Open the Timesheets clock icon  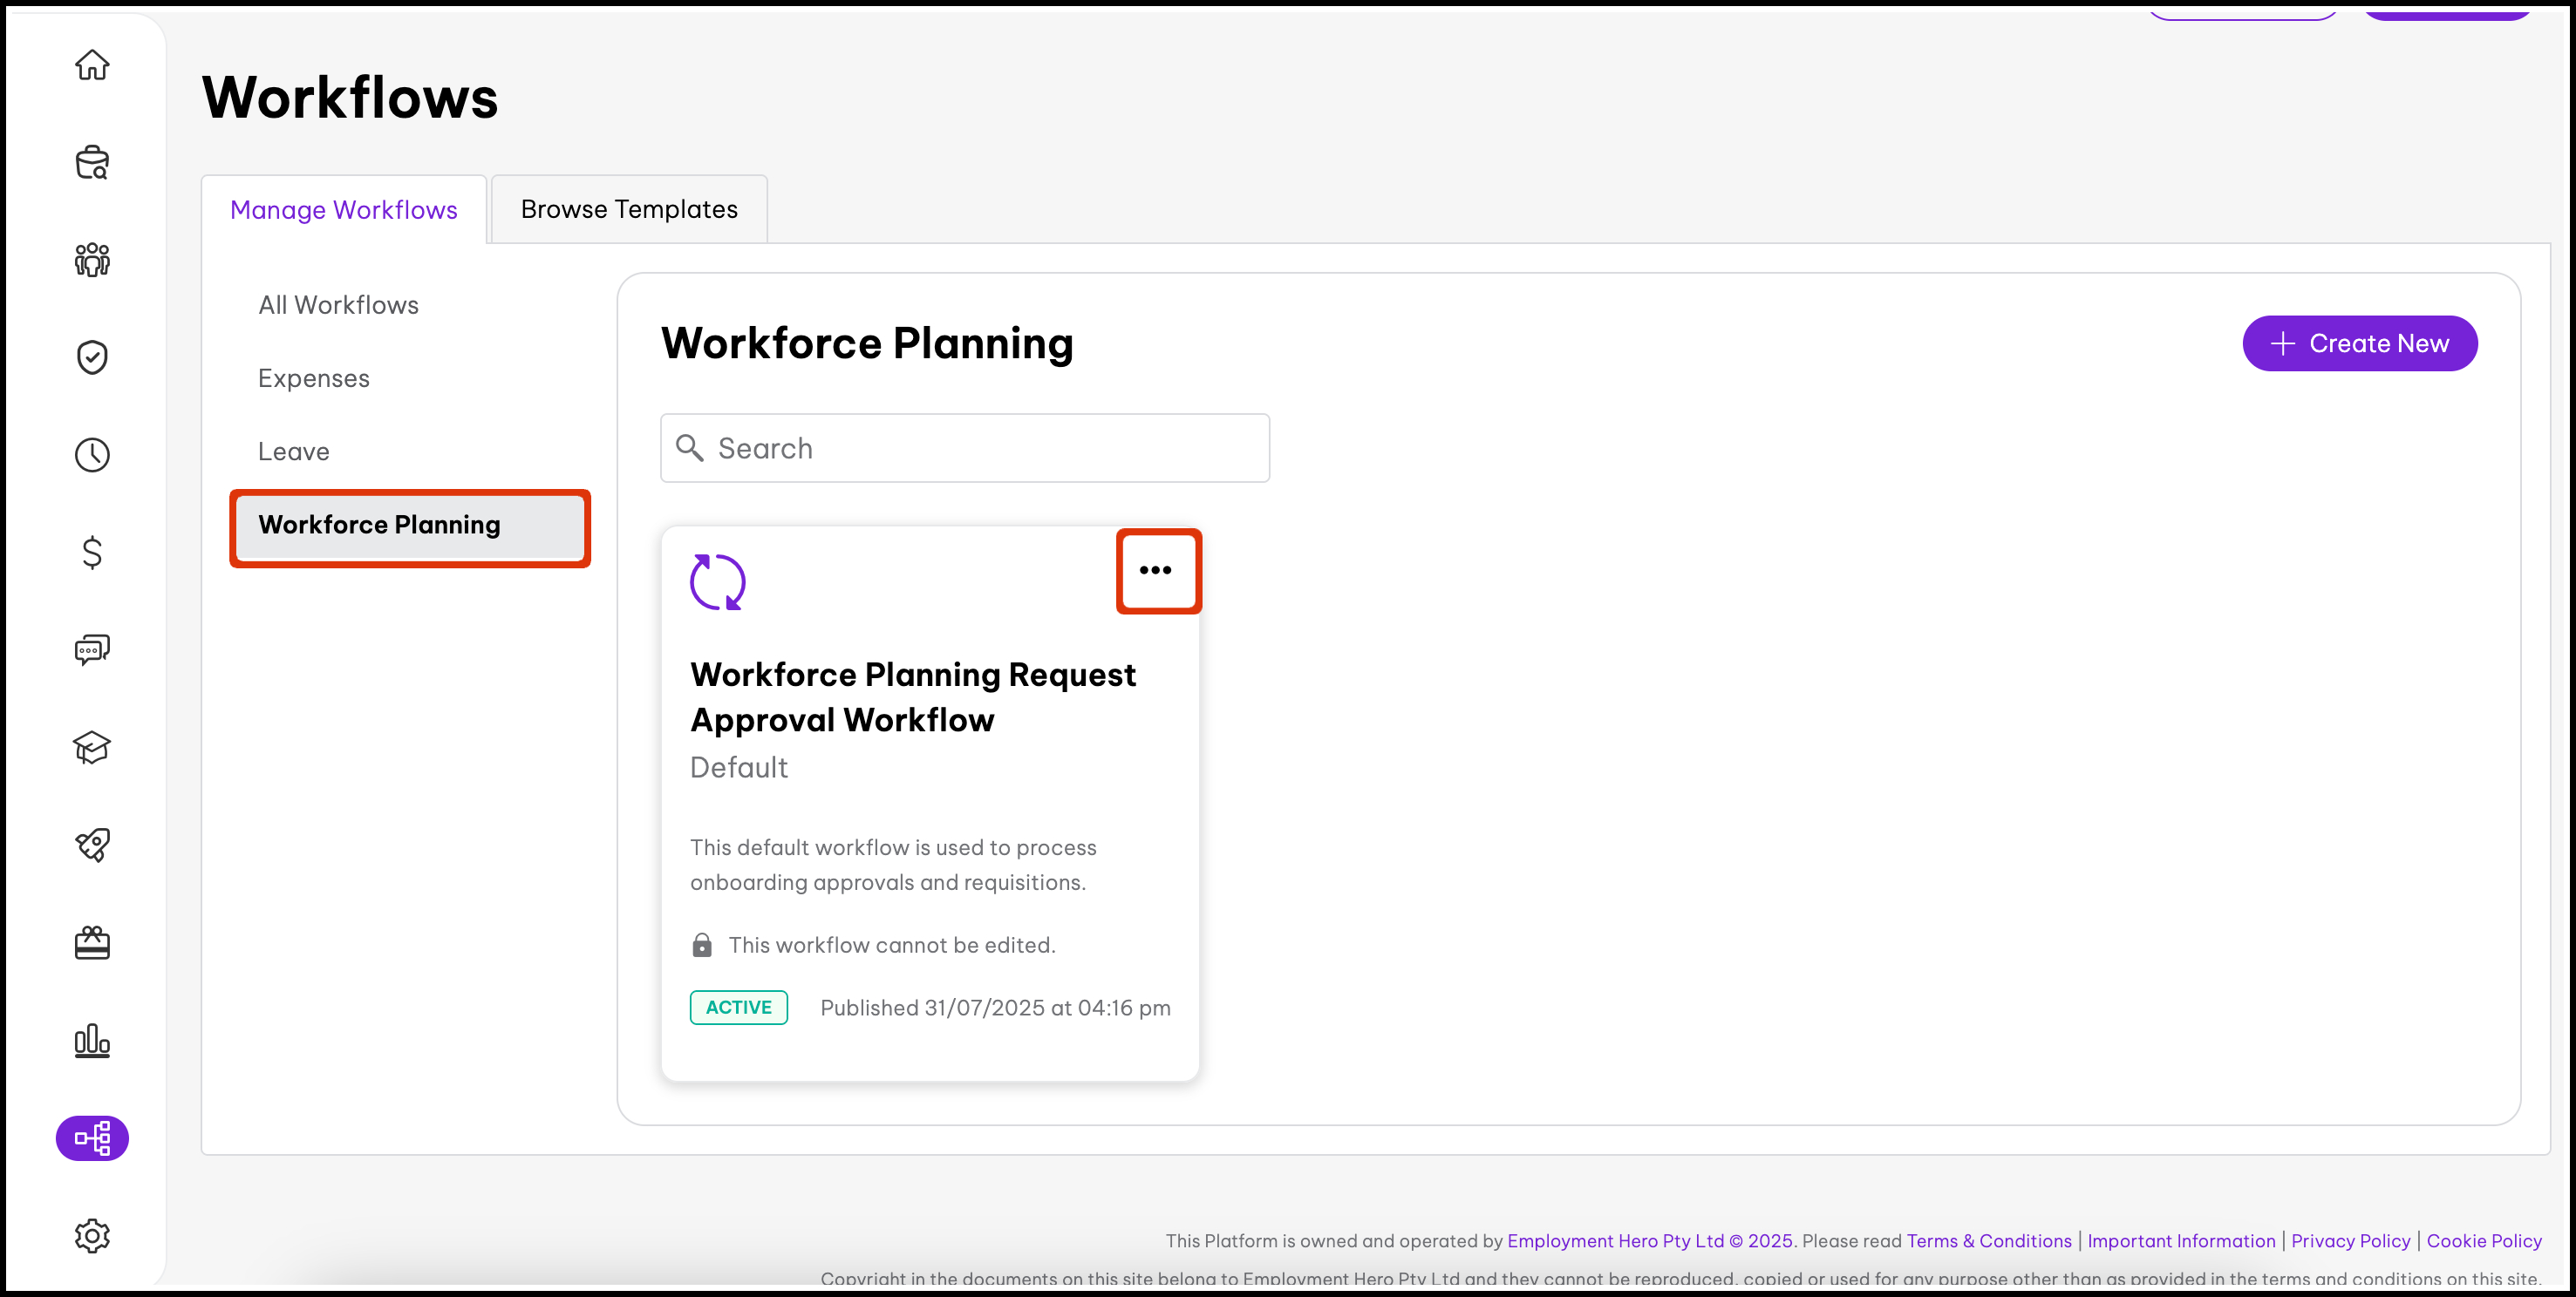92,455
